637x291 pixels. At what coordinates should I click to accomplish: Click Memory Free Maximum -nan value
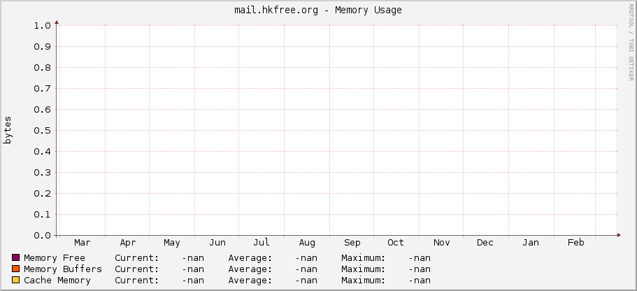coord(420,258)
